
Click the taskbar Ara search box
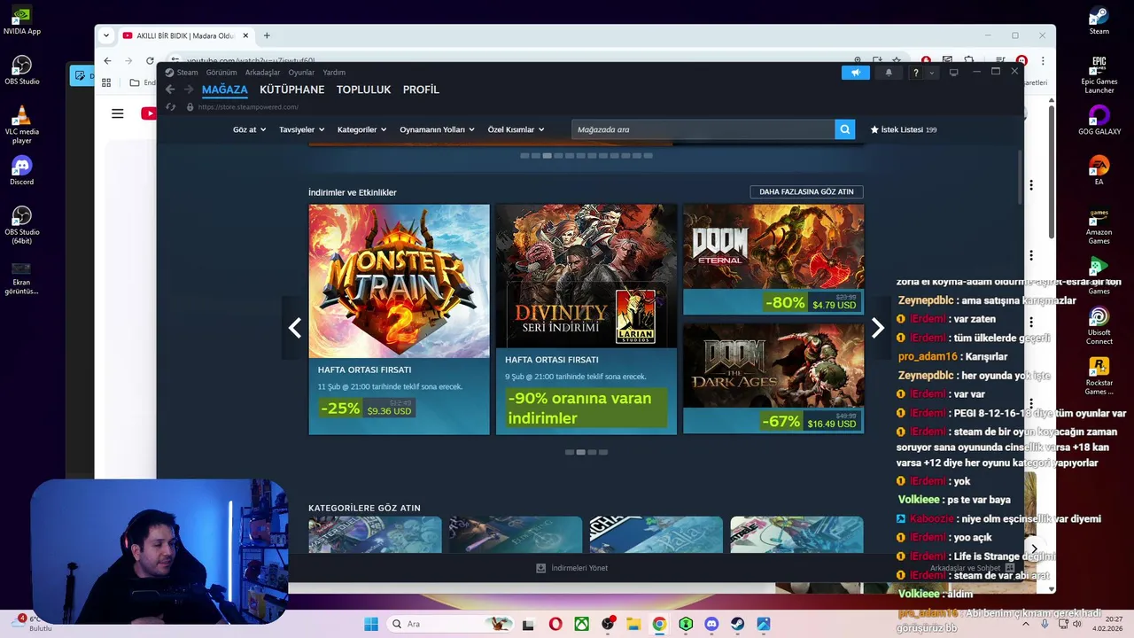(452, 624)
